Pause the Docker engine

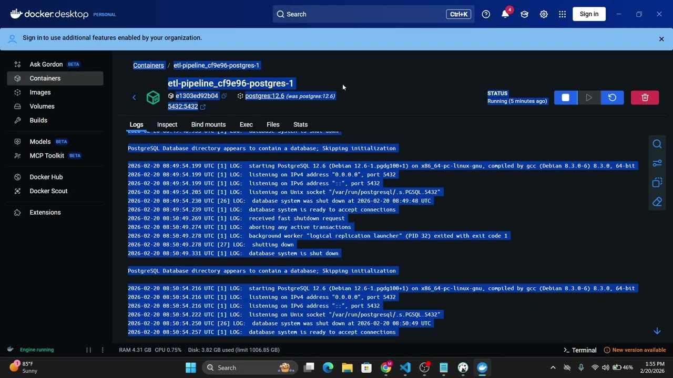(88, 350)
